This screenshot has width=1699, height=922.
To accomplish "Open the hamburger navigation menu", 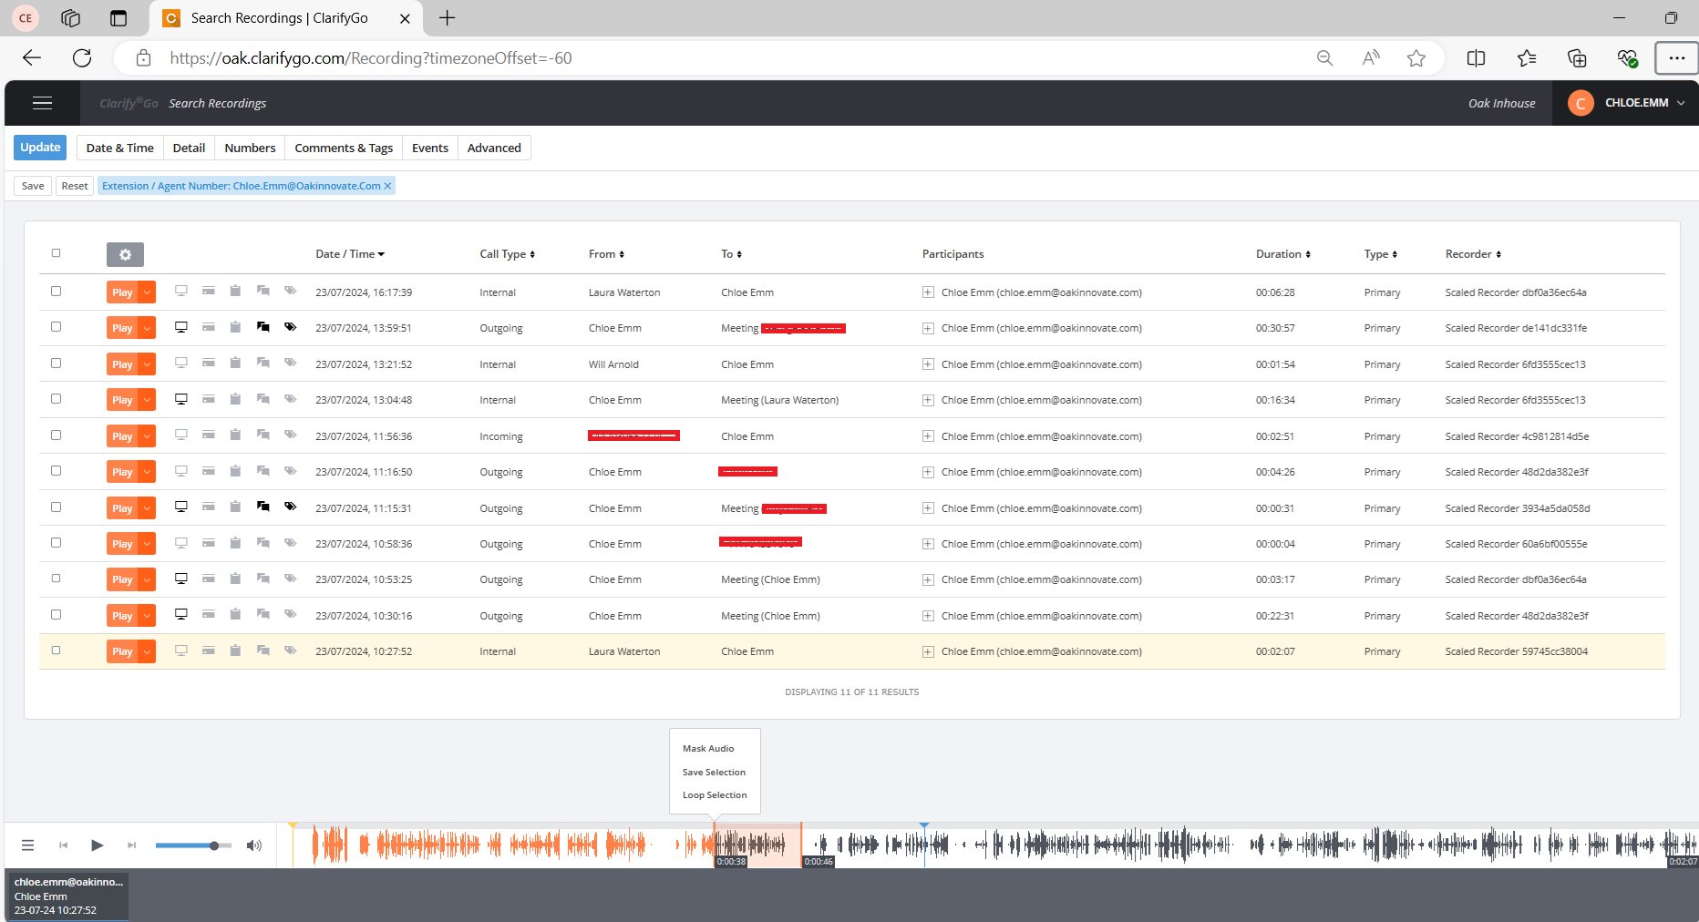I will (x=42, y=103).
